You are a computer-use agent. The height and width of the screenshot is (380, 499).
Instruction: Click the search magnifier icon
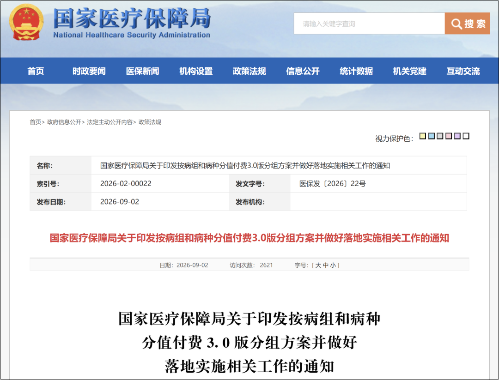[456, 24]
